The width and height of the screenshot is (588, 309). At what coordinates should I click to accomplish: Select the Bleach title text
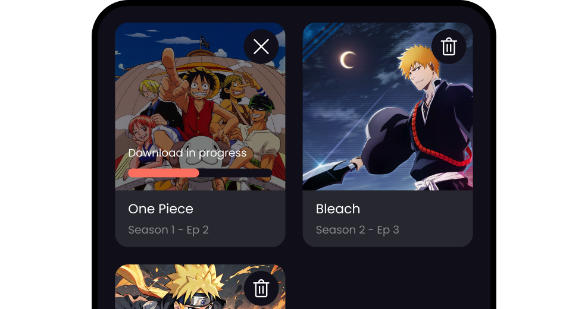[338, 209]
